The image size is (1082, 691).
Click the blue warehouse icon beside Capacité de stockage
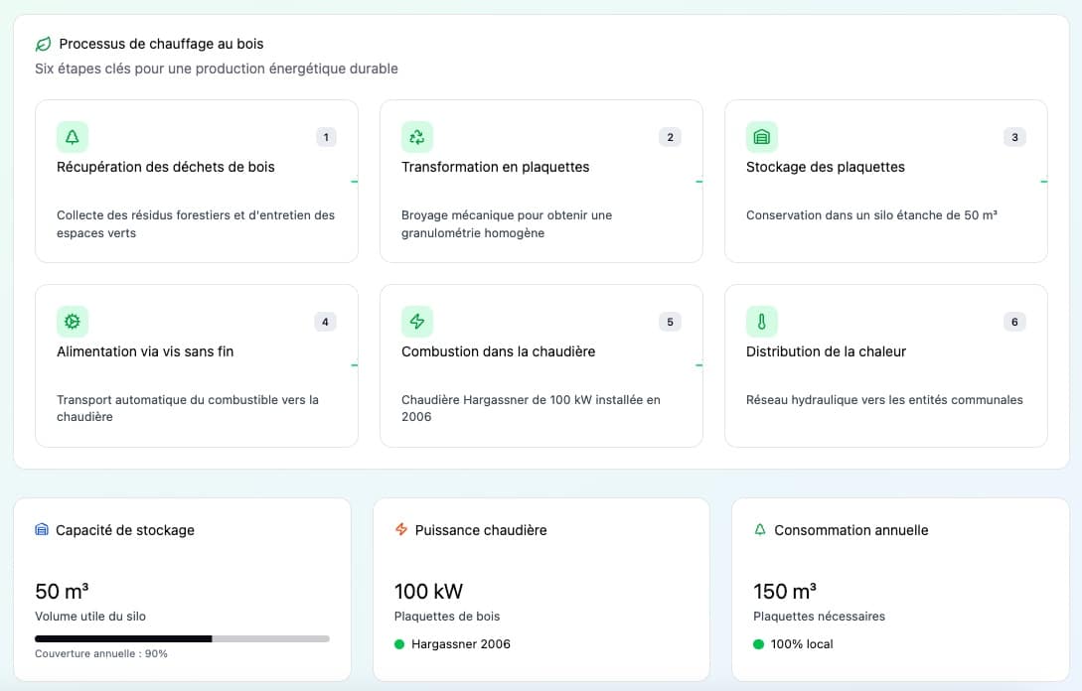42,530
